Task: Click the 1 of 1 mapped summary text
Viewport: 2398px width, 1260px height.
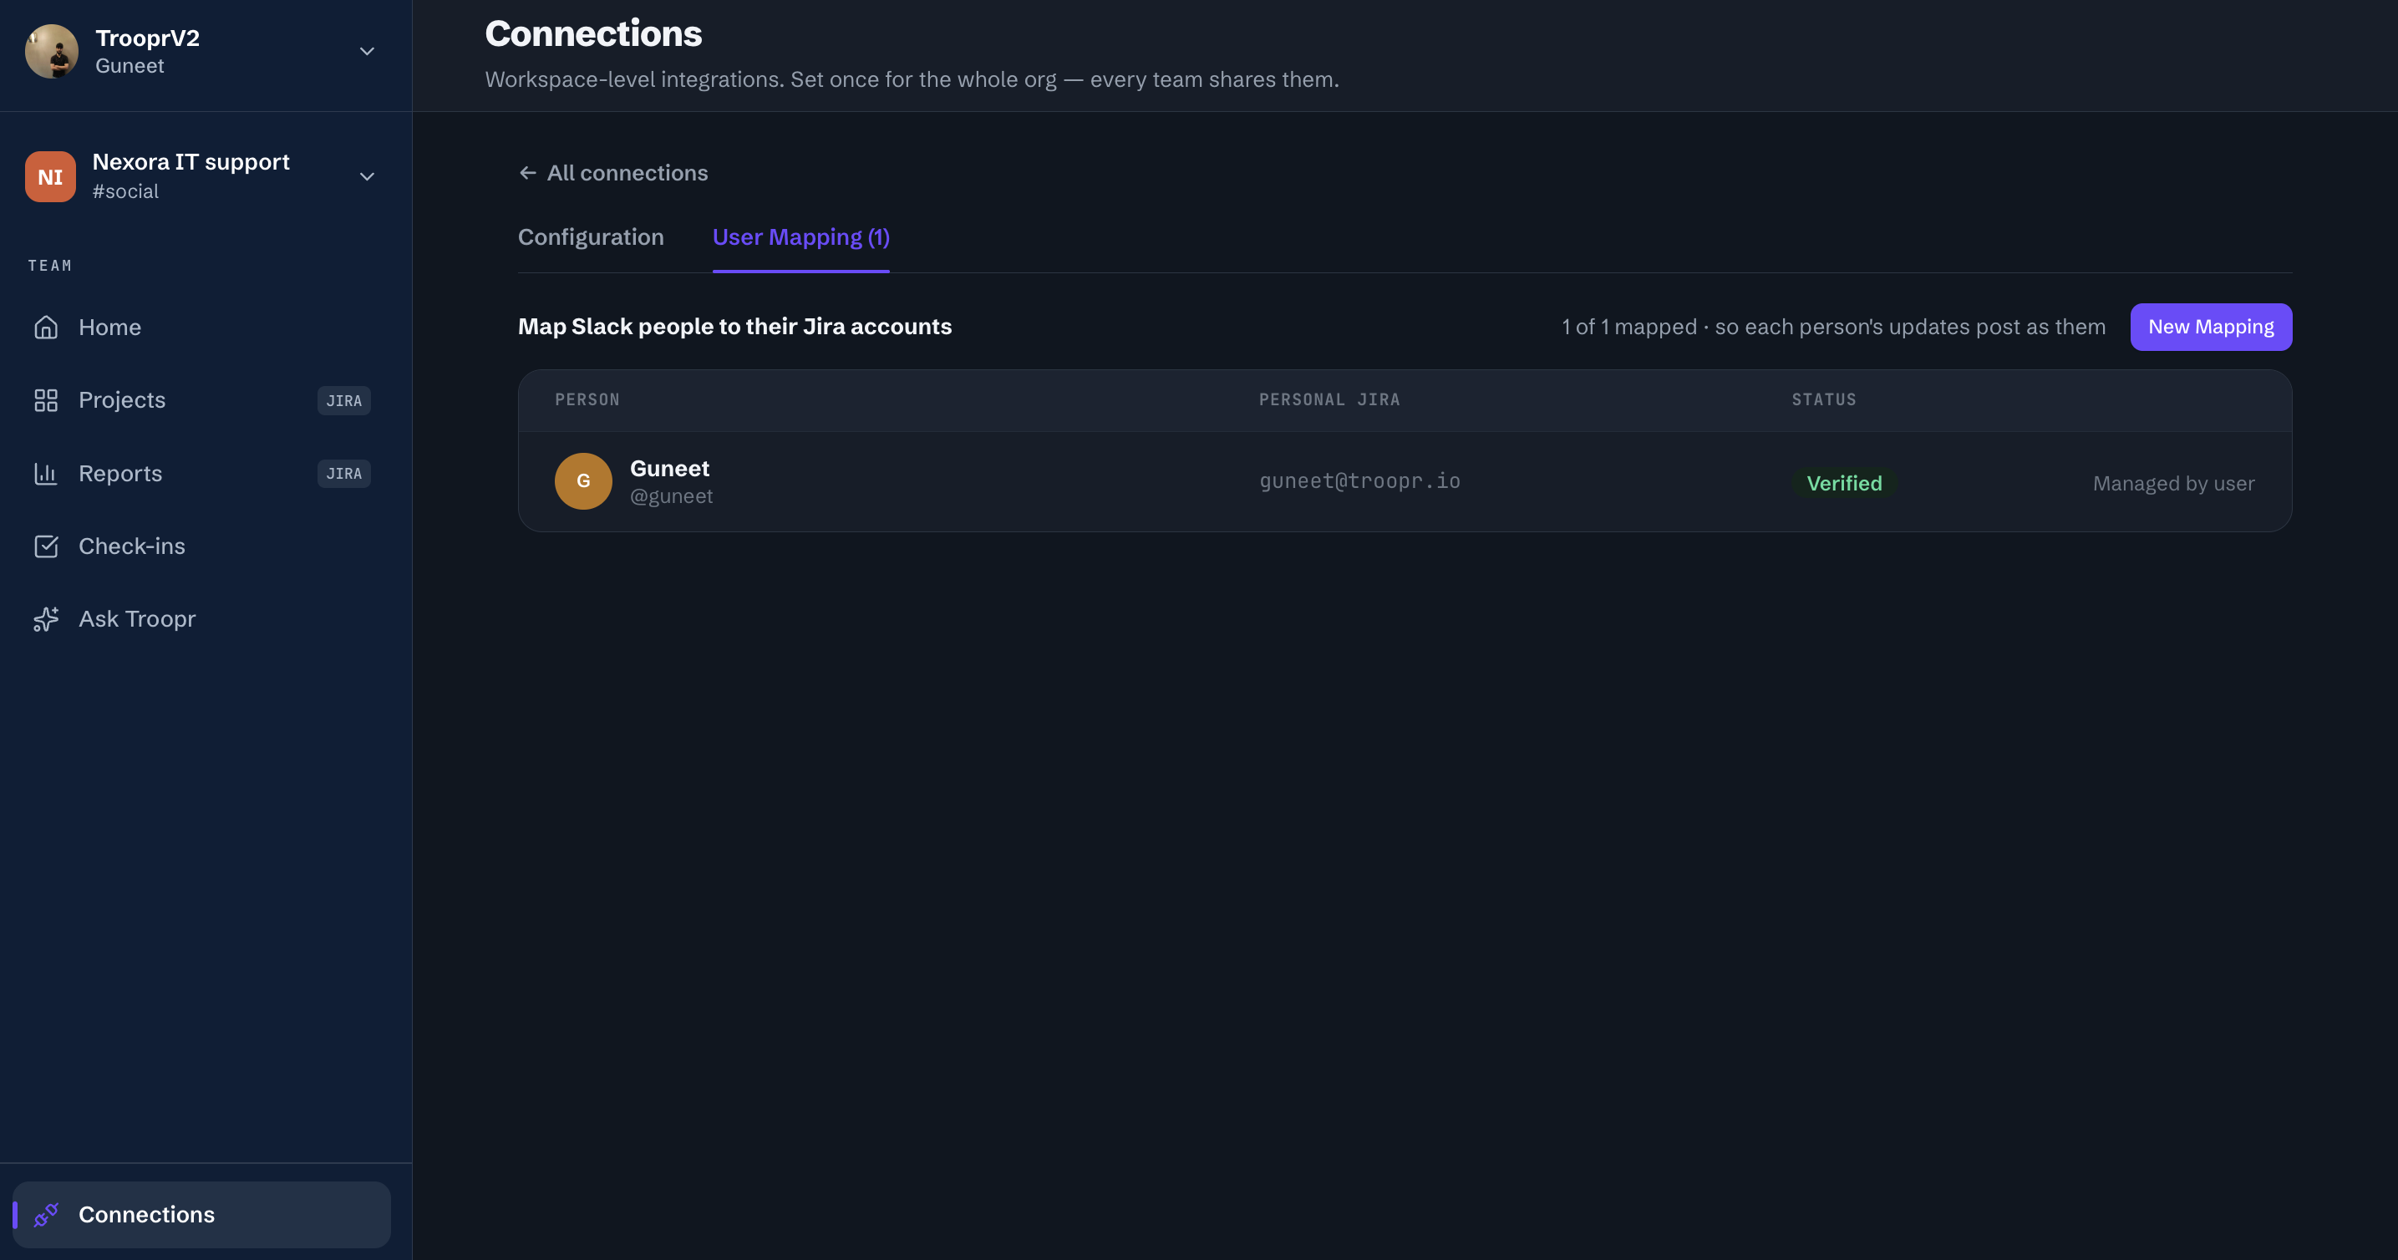Action: (x=1833, y=327)
